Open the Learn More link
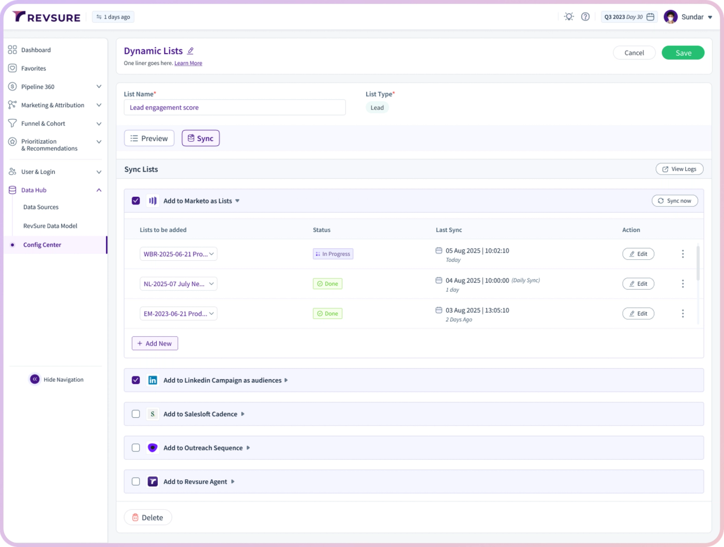Viewport: 724px width, 547px height. pyautogui.click(x=188, y=63)
